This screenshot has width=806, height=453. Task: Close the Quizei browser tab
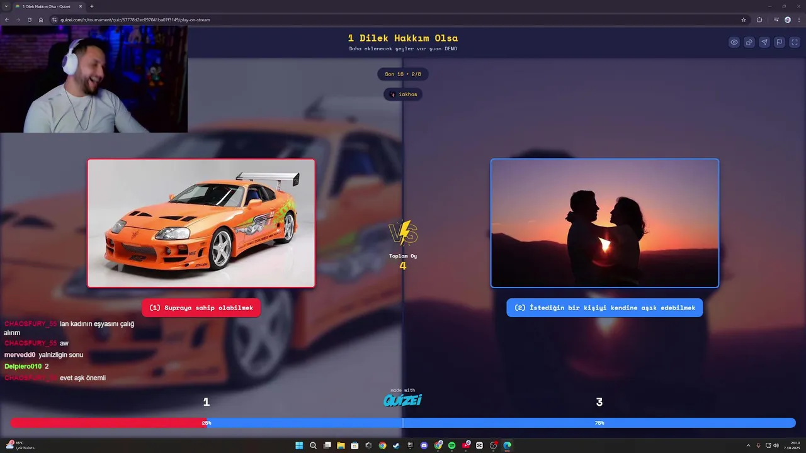coord(81,6)
